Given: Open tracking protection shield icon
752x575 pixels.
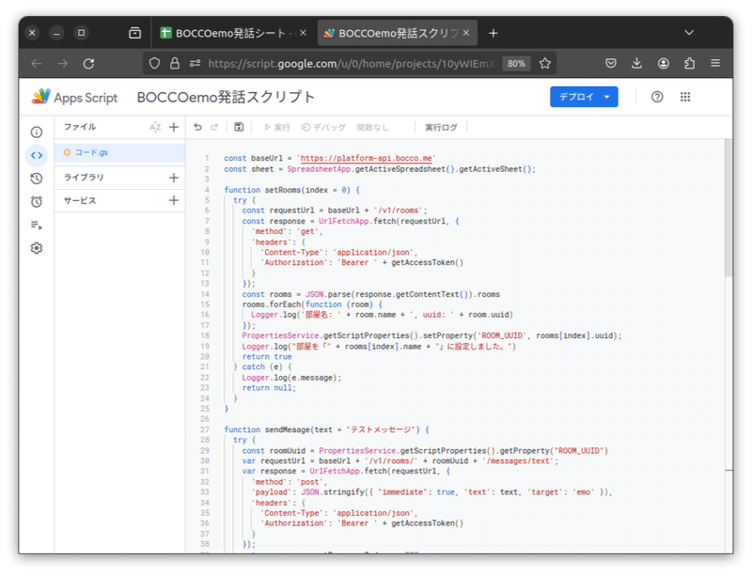Looking at the screenshot, I should coord(154,63).
